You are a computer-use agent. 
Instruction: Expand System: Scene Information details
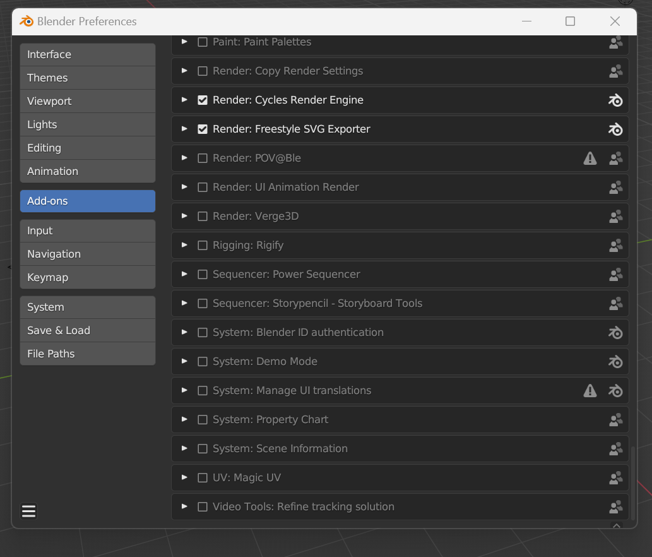[184, 448]
